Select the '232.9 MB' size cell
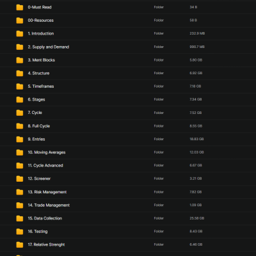Image resolution: width=256 pixels, height=256 pixels. 197,33
